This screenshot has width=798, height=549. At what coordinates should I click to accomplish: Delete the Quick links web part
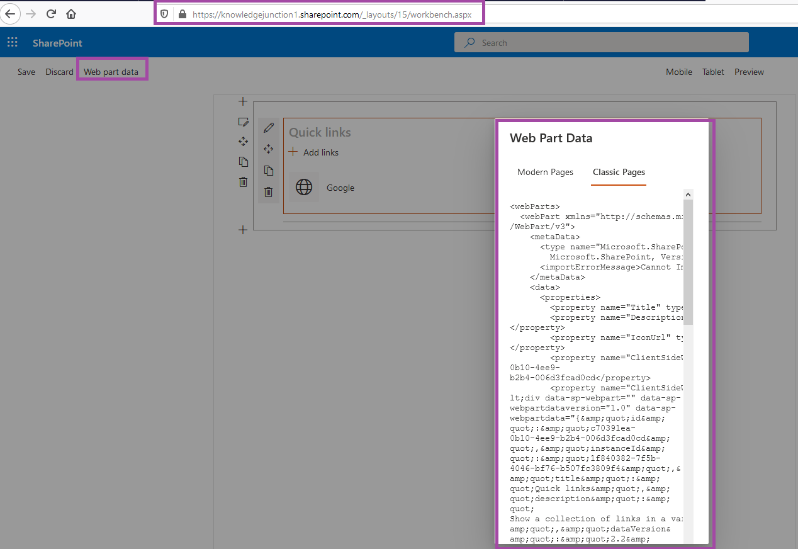pyautogui.click(x=269, y=192)
